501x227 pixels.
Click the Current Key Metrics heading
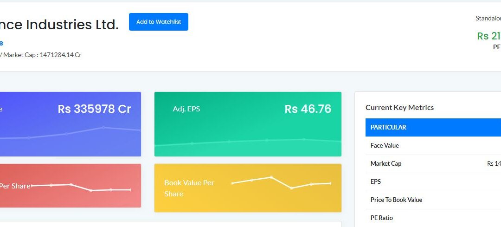pyautogui.click(x=399, y=107)
